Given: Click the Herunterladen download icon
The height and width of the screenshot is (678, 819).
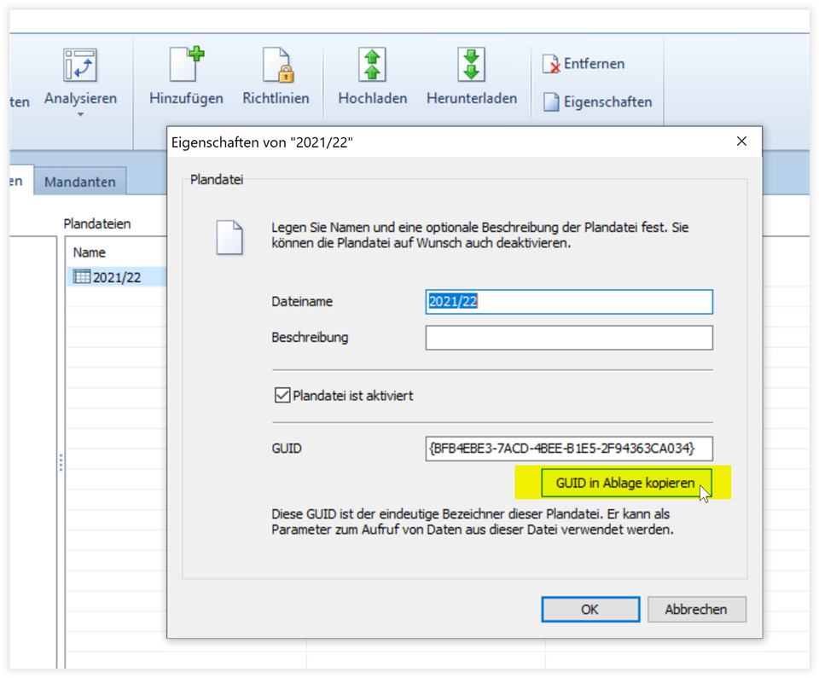Looking at the screenshot, I should click(471, 66).
